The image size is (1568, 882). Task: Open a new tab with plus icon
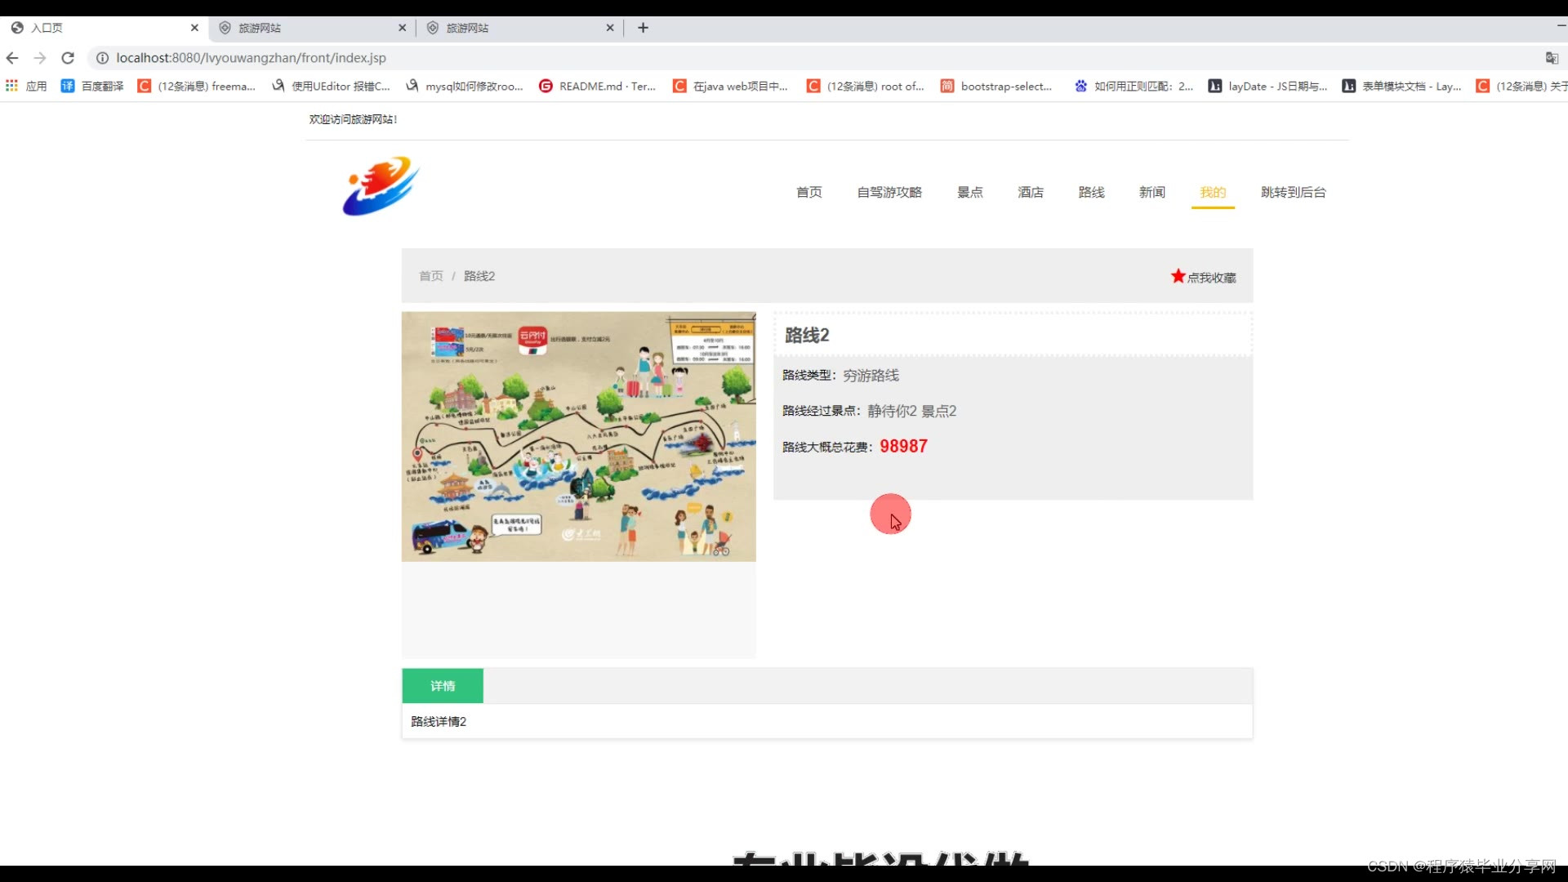[643, 28]
